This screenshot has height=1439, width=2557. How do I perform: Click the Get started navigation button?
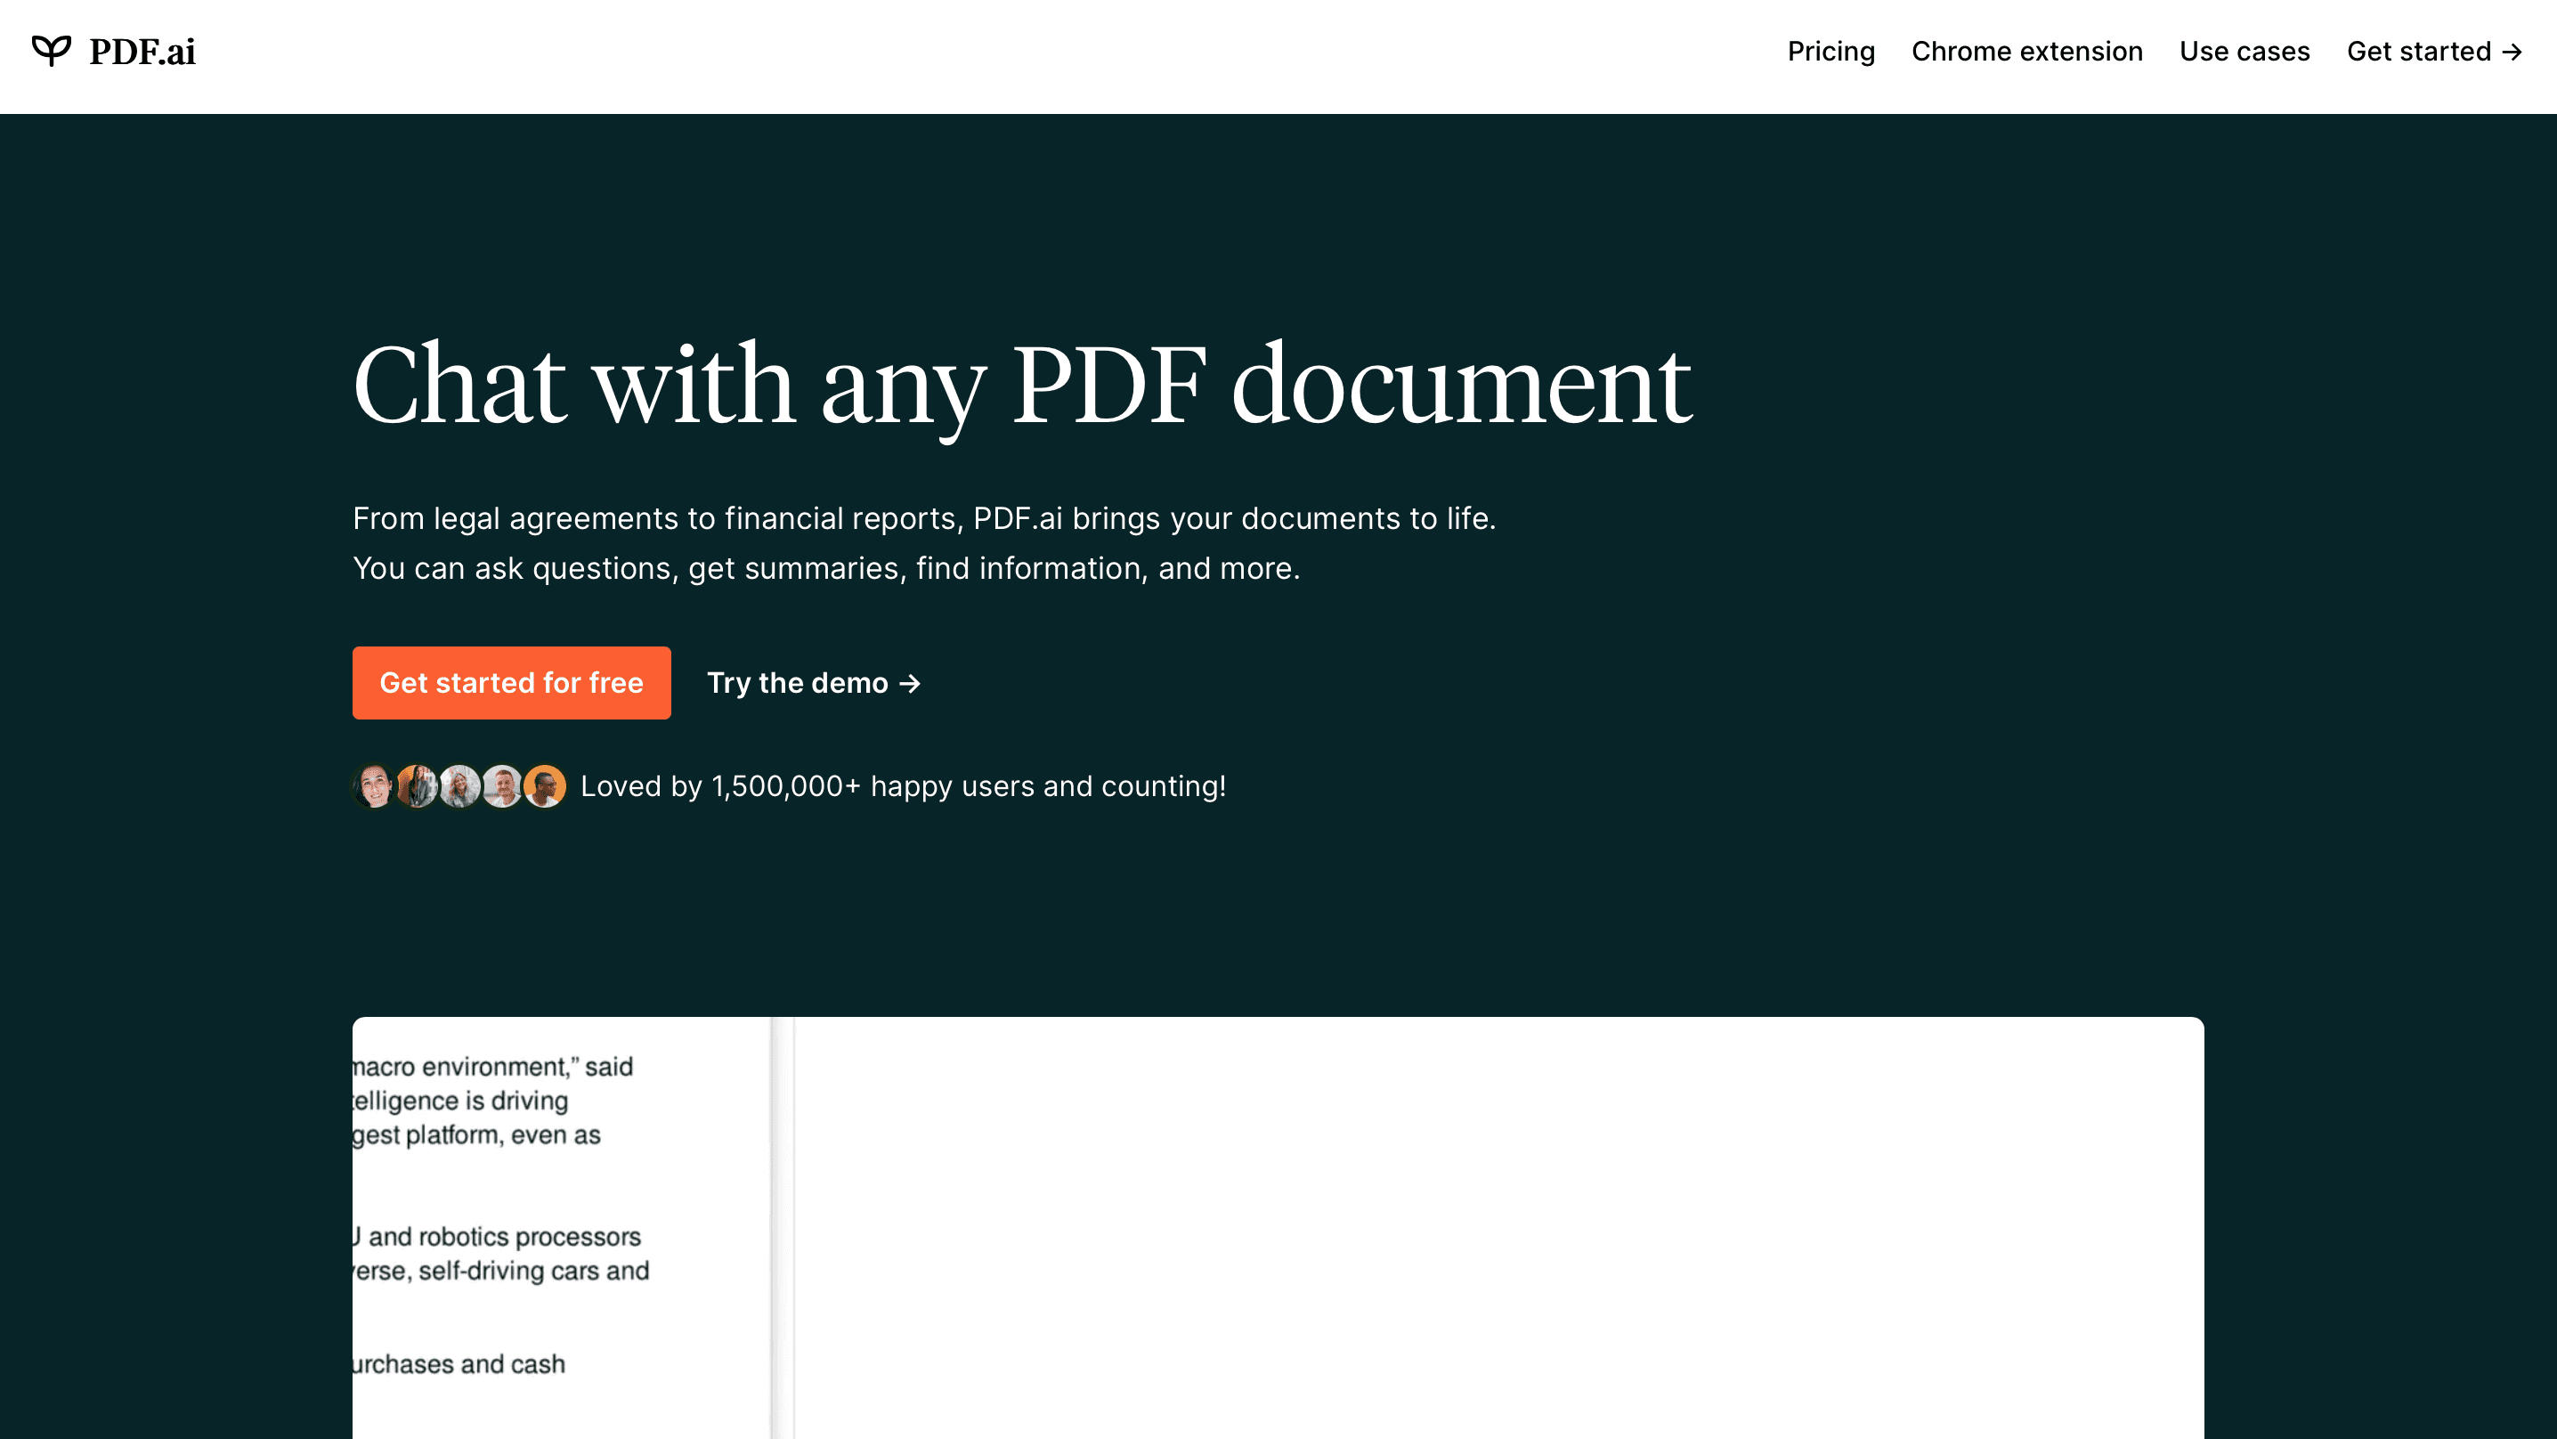coord(2436,51)
